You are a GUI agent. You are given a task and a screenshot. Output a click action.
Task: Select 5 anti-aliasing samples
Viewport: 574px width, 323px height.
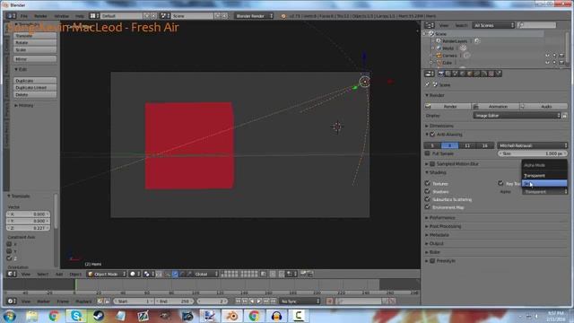coord(432,145)
